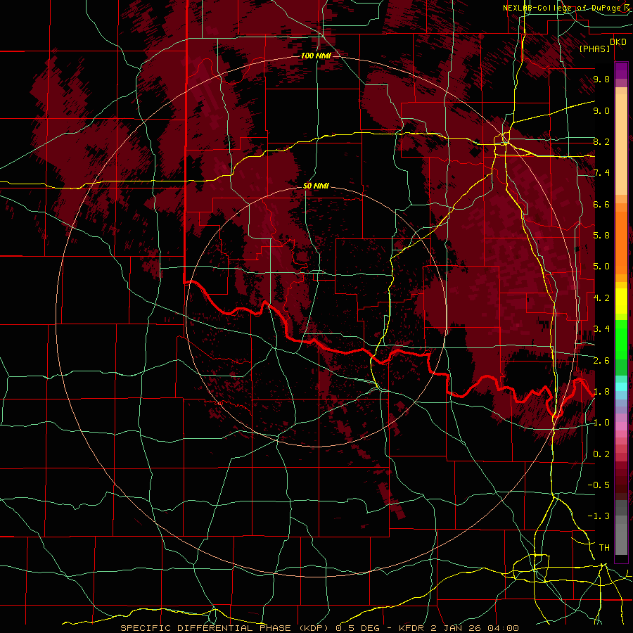Click the 9.8 value on the color scale

pos(601,79)
